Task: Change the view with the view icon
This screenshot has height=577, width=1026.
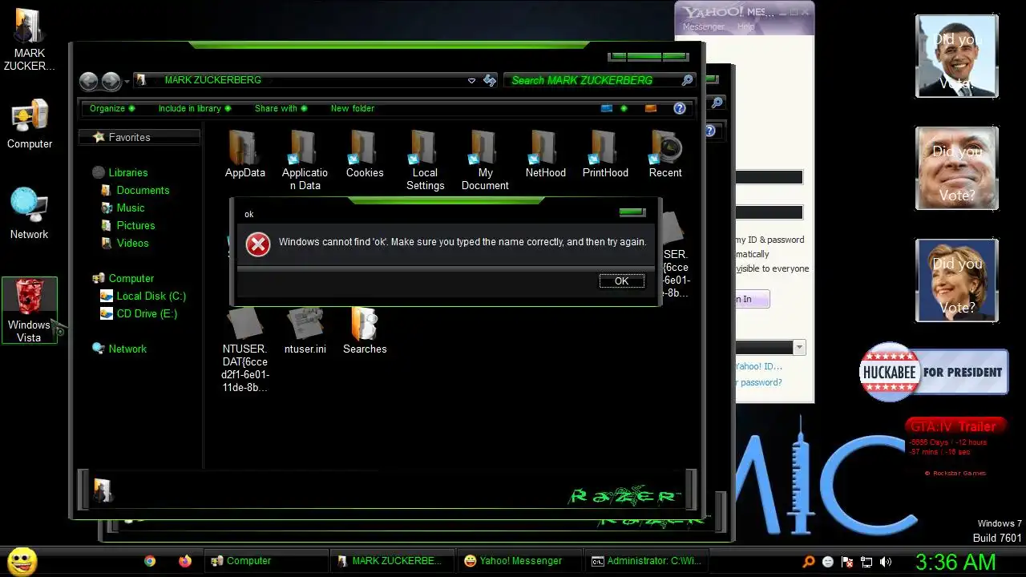Action: click(607, 108)
